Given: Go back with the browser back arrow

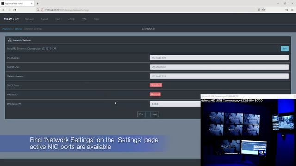Looking at the screenshot, I should [x=4, y=10].
